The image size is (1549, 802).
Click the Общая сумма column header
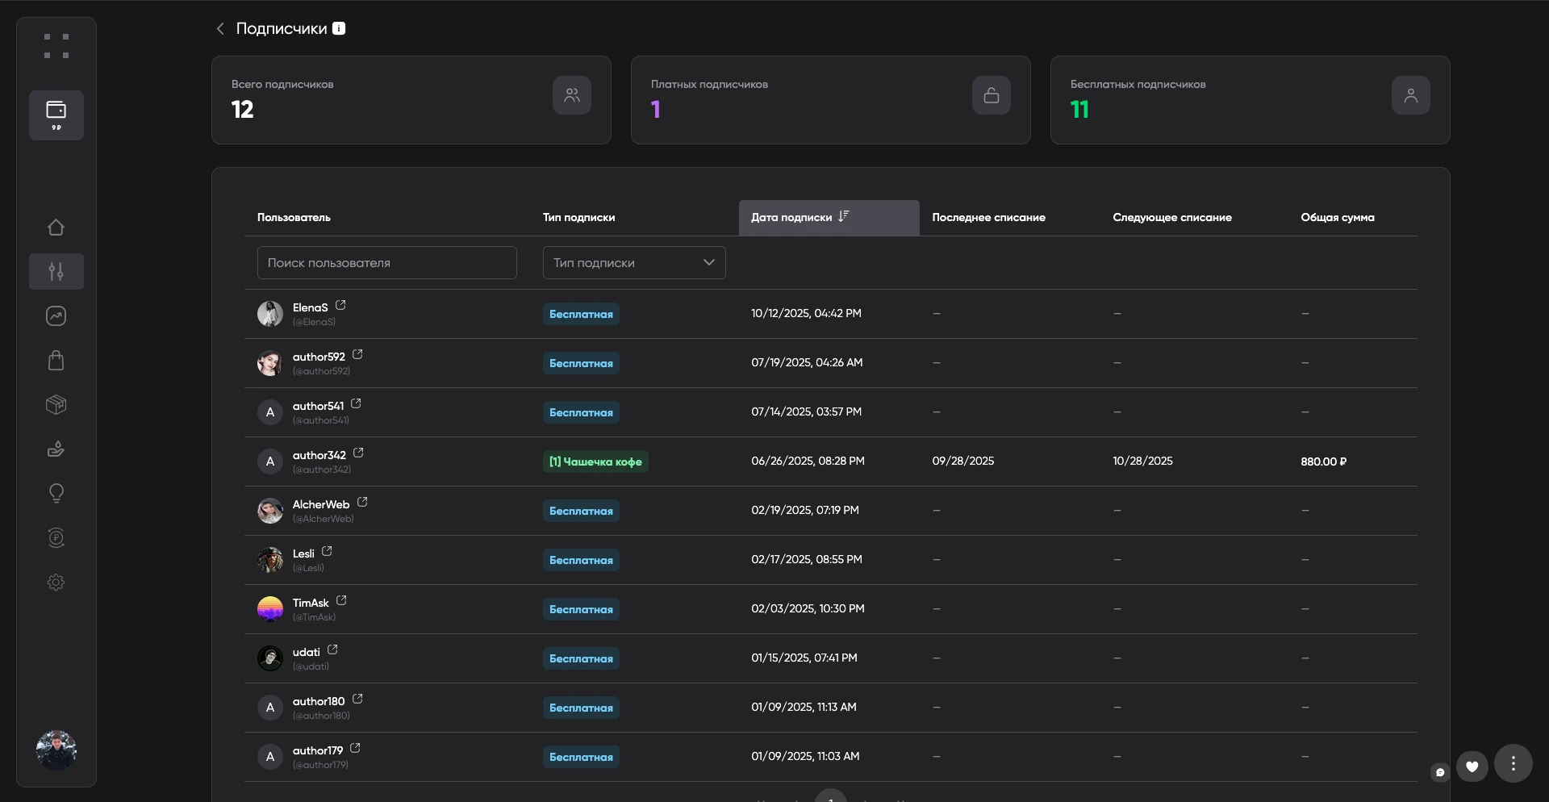[x=1337, y=218]
